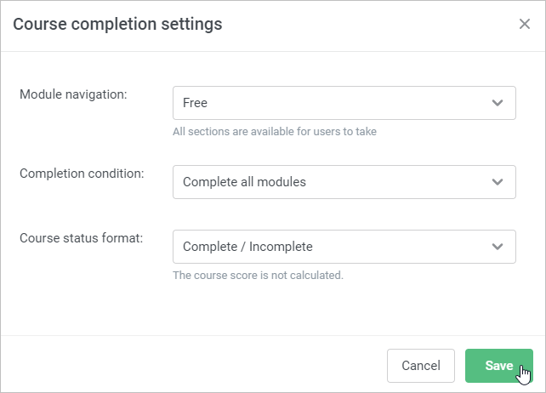This screenshot has height=393, width=546.
Task: Click the 'Course status format:' label
Action: pyautogui.click(x=81, y=238)
